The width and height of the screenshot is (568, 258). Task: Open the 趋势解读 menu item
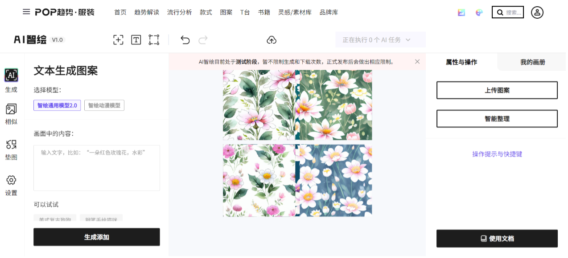(x=147, y=12)
